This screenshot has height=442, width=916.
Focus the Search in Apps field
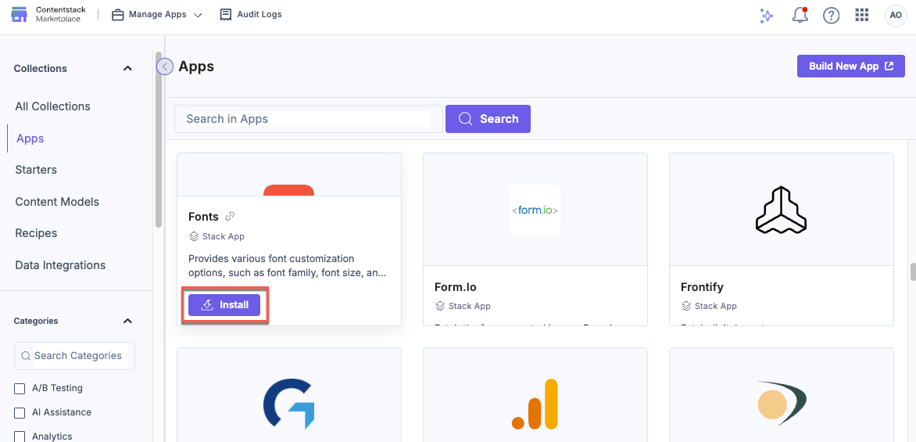[x=309, y=119]
